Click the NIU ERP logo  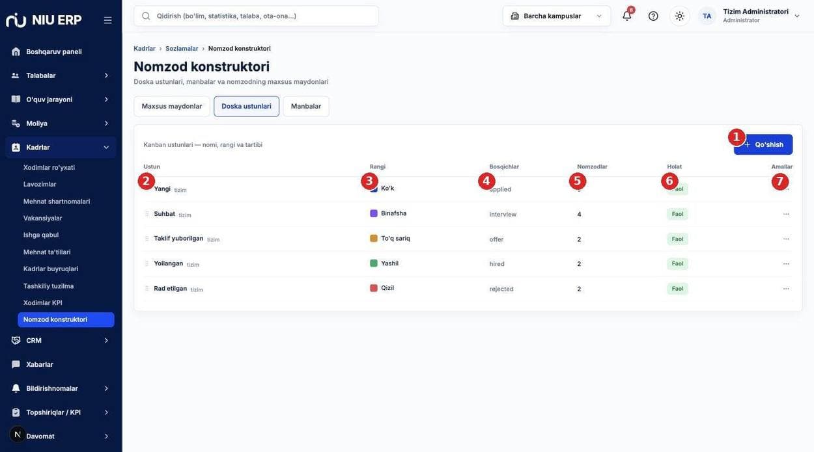(44, 20)
